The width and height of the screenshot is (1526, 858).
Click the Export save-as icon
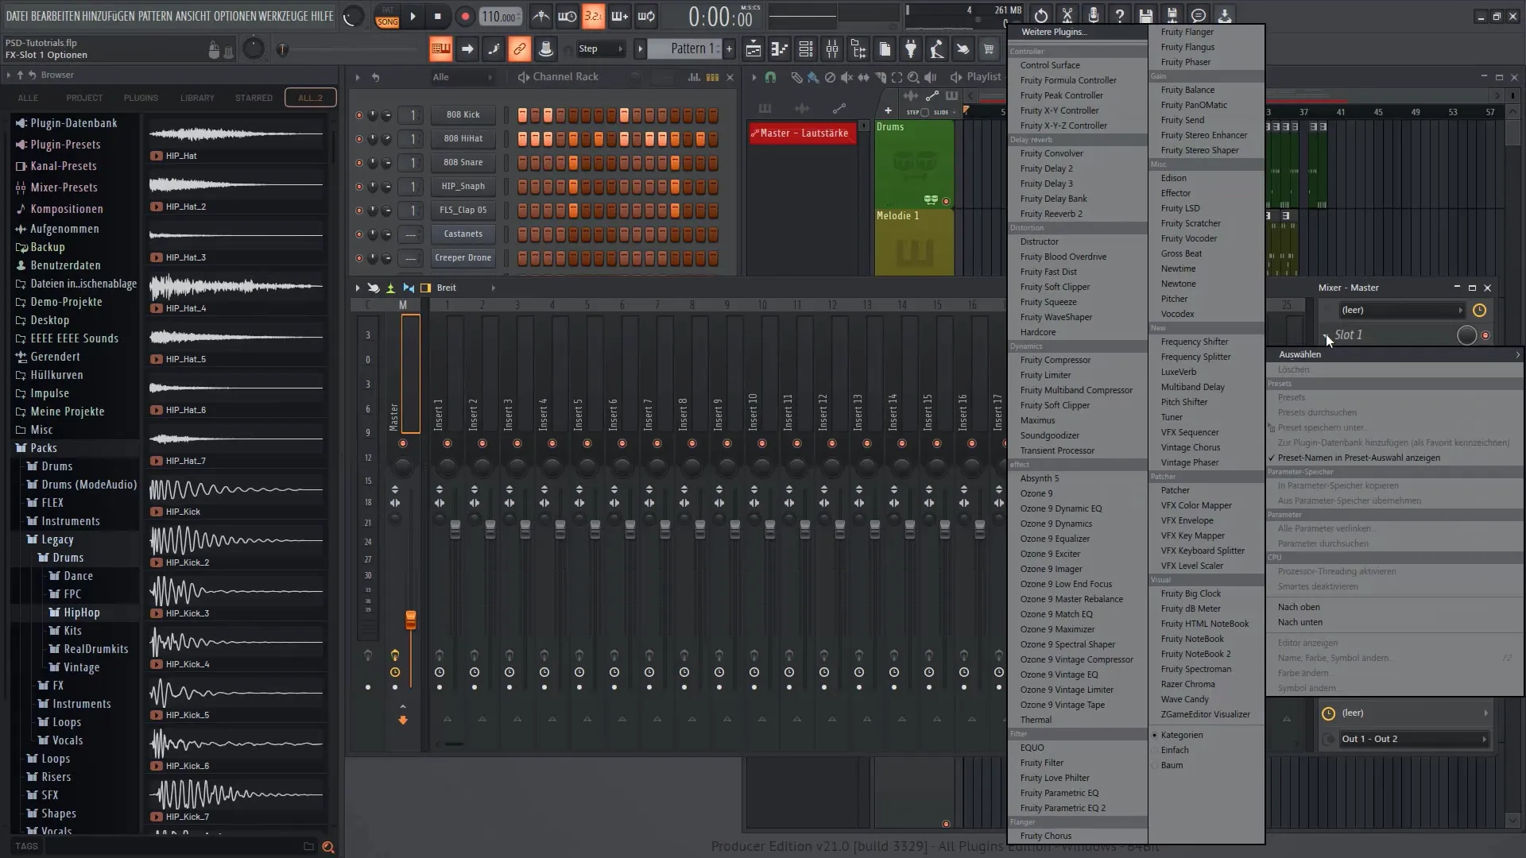[1172, 15]
